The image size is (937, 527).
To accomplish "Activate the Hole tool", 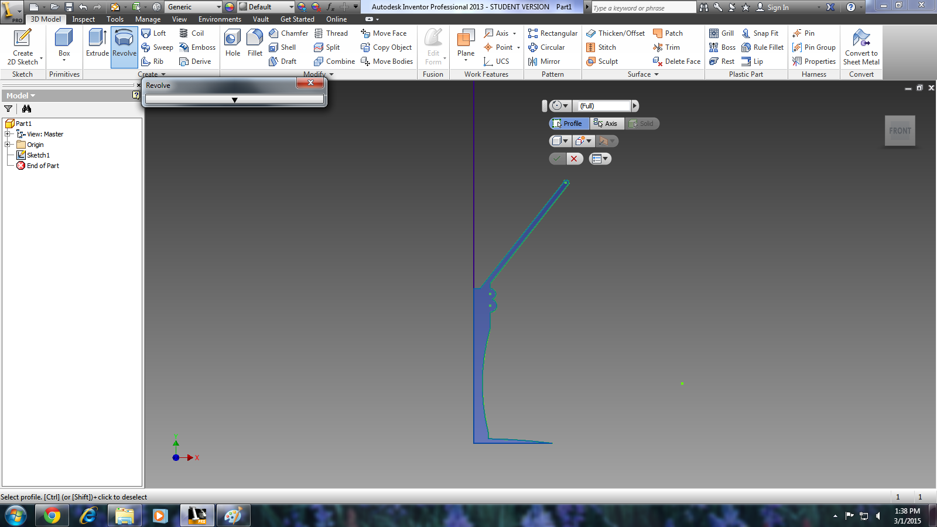I will tap(232, 44).
